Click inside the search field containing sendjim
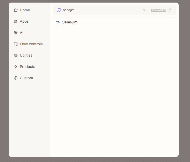Viewport: 190px width, 162px height. (x=100, y=10)
